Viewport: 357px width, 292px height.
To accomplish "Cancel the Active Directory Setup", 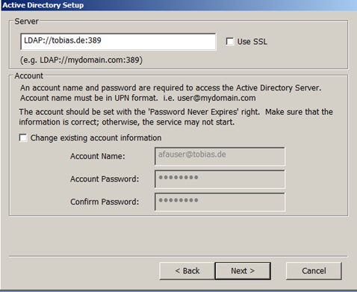I will [314, 271].
